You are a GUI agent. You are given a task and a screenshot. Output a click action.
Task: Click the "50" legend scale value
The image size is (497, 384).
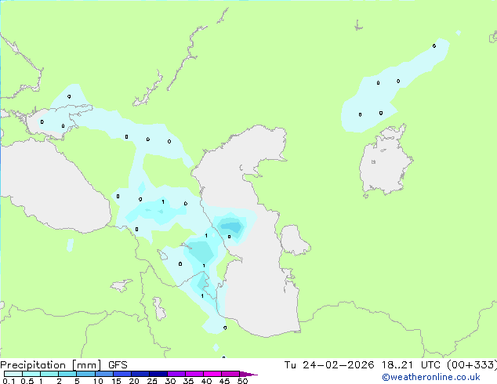pos(242,381)
